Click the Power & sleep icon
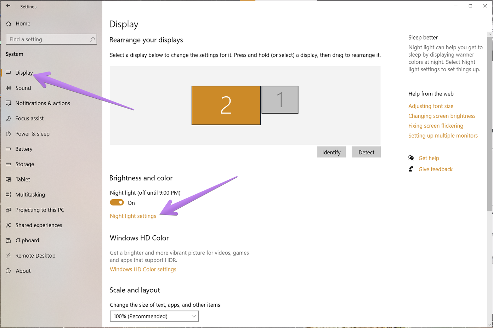This screenshot has width=493, height=328. coord(8,133)
